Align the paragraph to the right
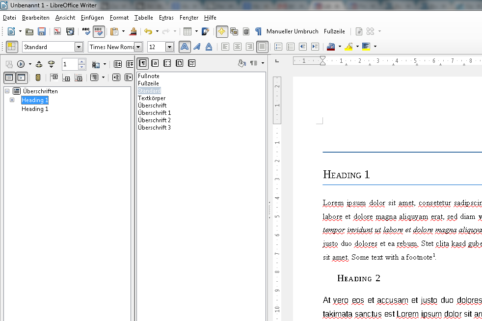Viewport: 482px width, 321px height. (250, 47)
